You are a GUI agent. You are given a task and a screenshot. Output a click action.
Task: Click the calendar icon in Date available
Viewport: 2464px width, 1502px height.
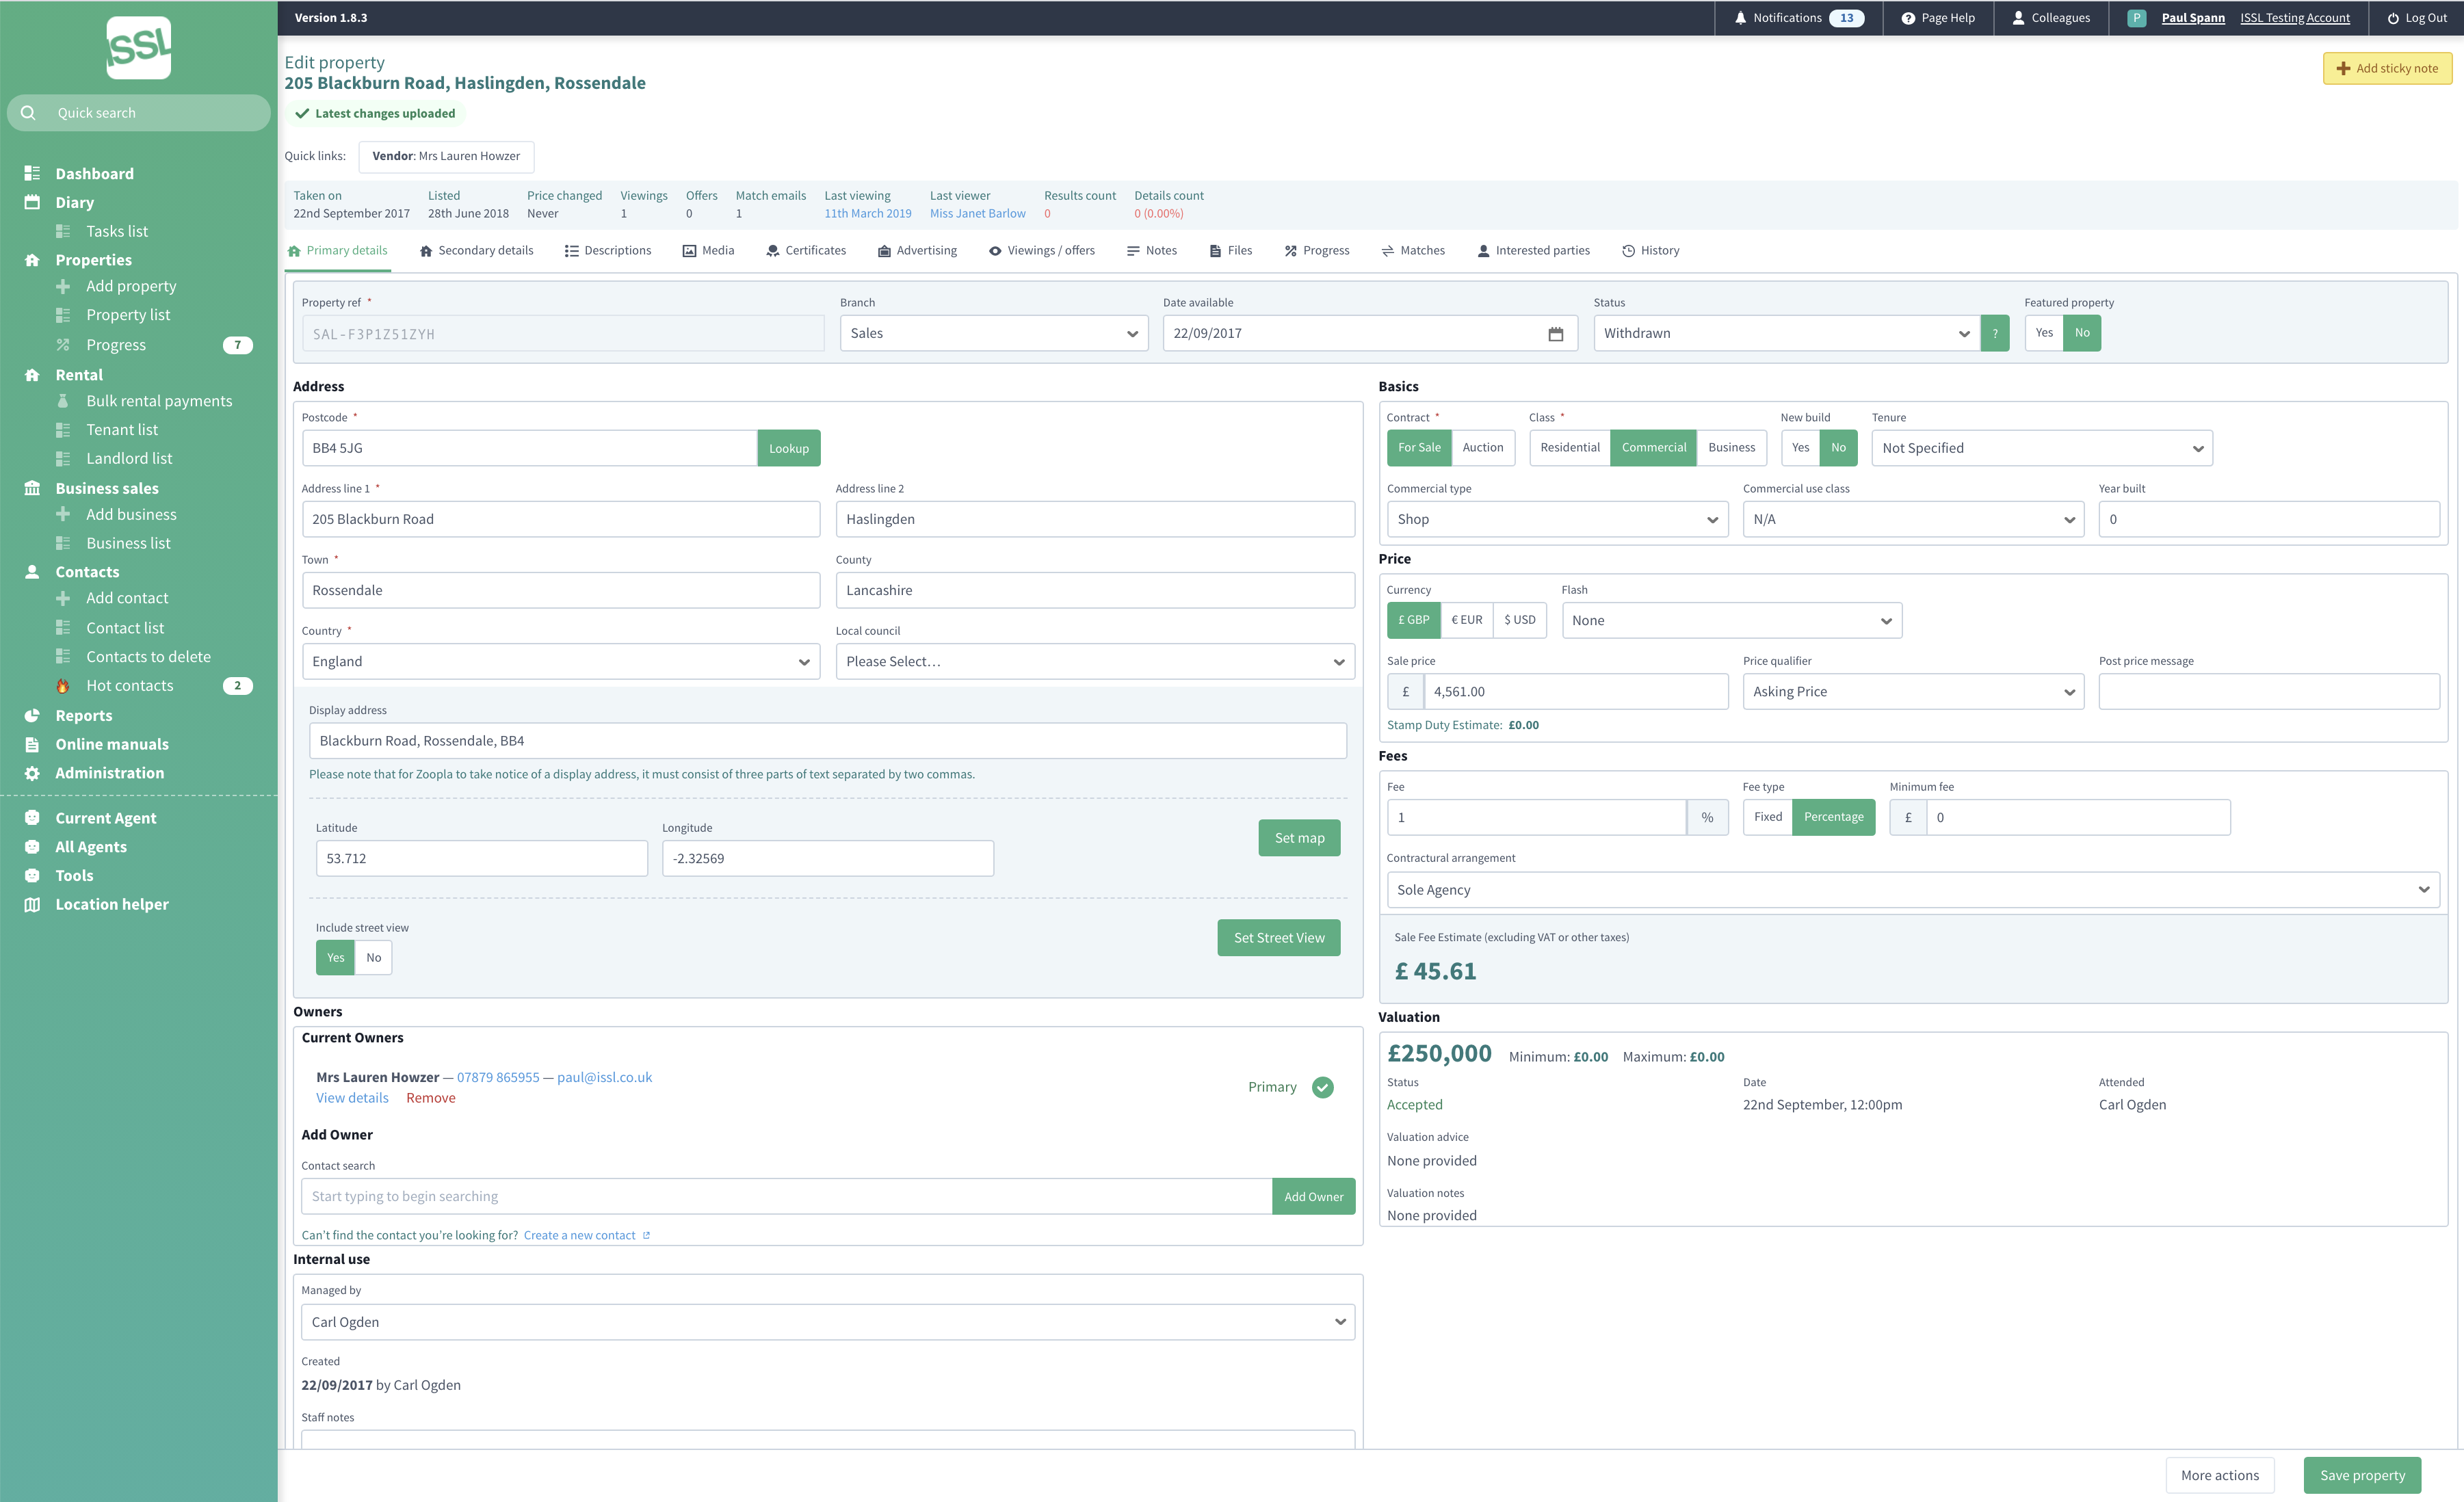pyautogui.click(x=1555, y=334)
